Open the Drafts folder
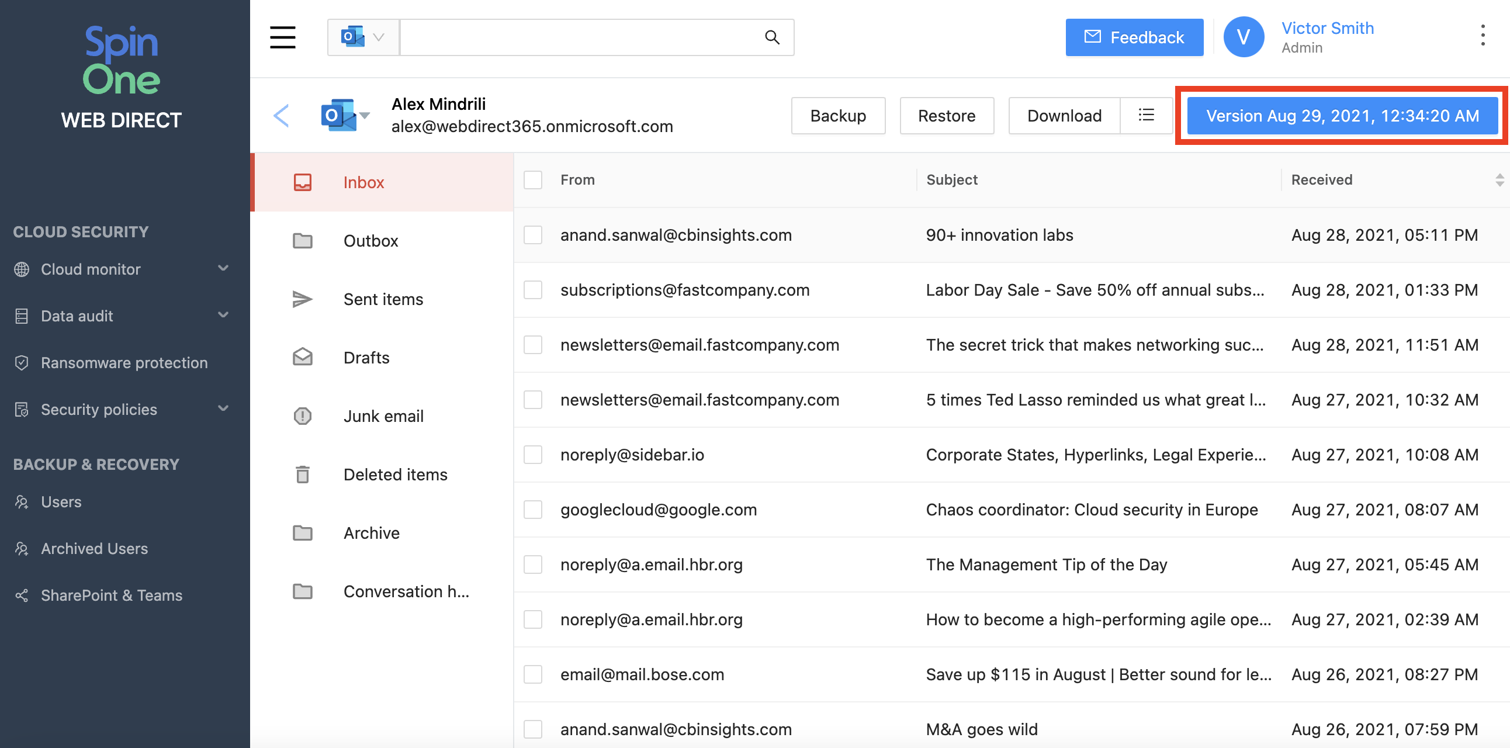Viewport: 1510px width, 748px height. pyautogui.click(x=366, y=358)
